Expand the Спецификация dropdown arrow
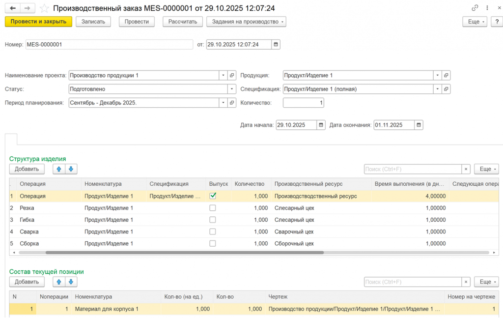This screenshot has height=318, width=503. (x=437, y=89)
